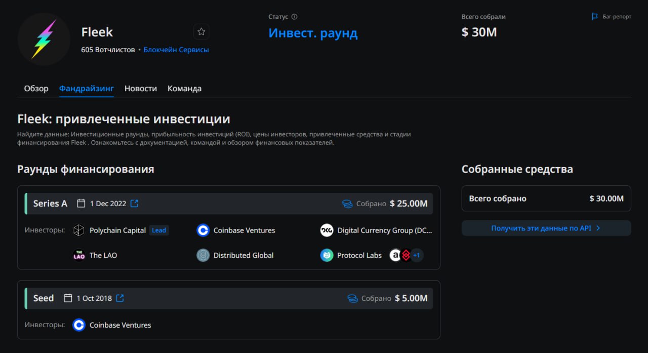
Task: Click the $ 30.00M total value
Action: click(x=606, y=199)
